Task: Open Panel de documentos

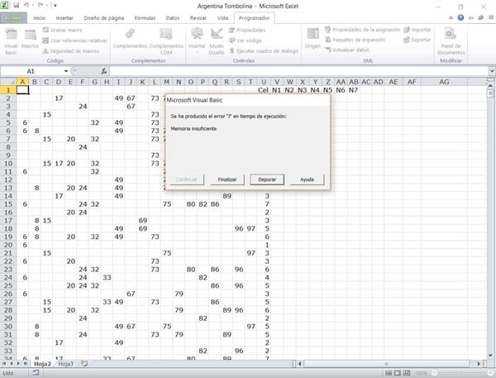Action: pos(451,41)
